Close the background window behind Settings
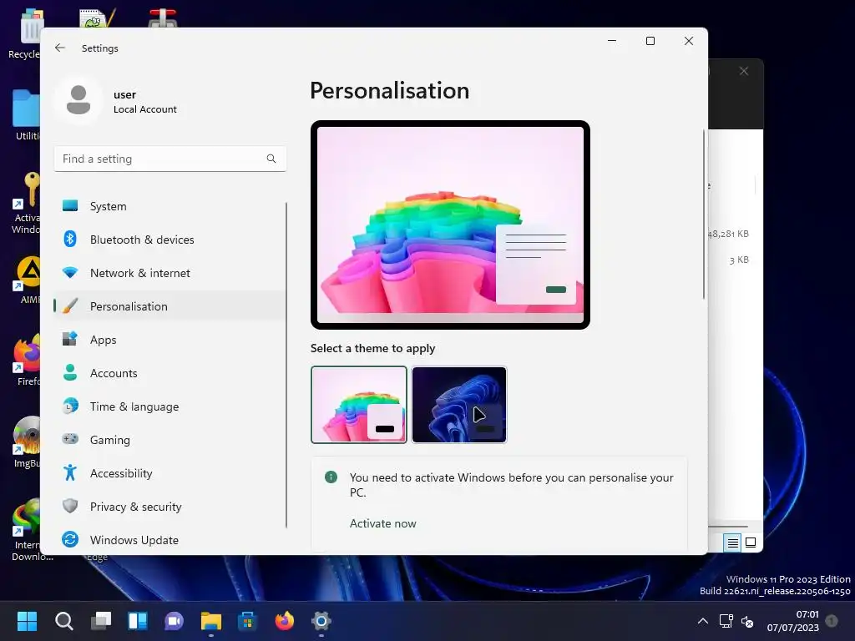The height and width of the screenshot is (641, 855). (x=744, y=71)
